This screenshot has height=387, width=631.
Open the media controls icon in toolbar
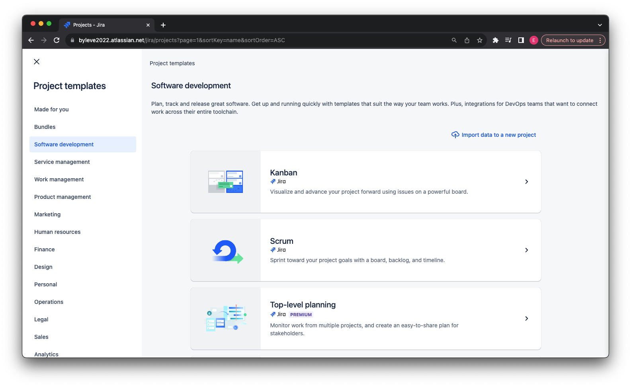(508, 40)
